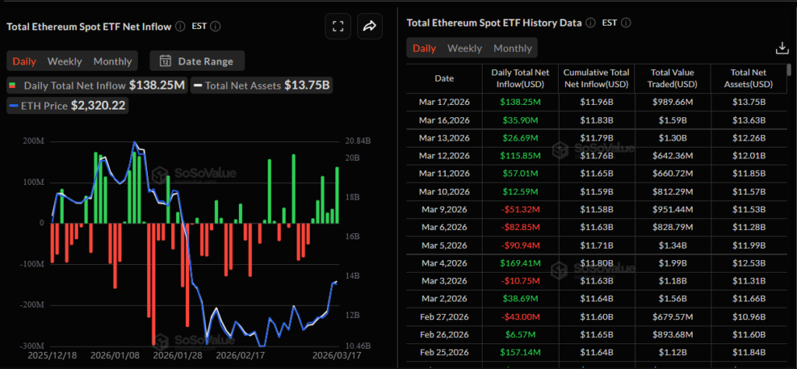This screenshot has width=797, height=369.
Task: Select Monthly tab in history table
Action: (x=513, y=48)
